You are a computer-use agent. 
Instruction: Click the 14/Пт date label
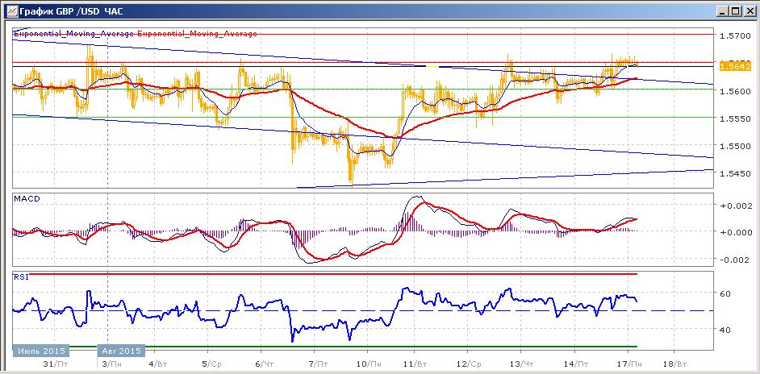click(578, 364)
